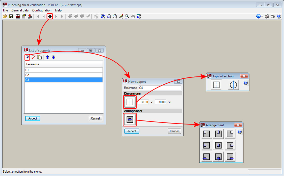Open section type button under Dimensions

[x=130, y=102]
